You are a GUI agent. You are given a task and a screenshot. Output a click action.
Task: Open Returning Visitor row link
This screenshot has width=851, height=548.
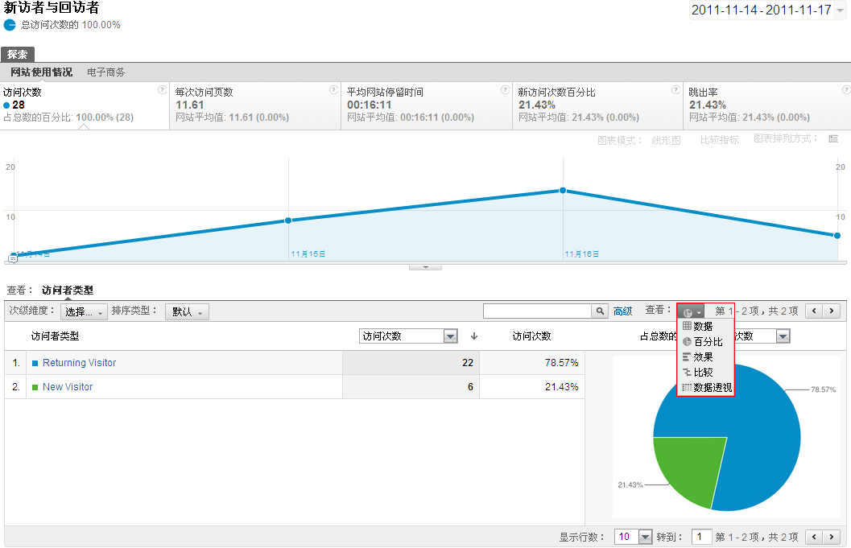click(79, 362)
